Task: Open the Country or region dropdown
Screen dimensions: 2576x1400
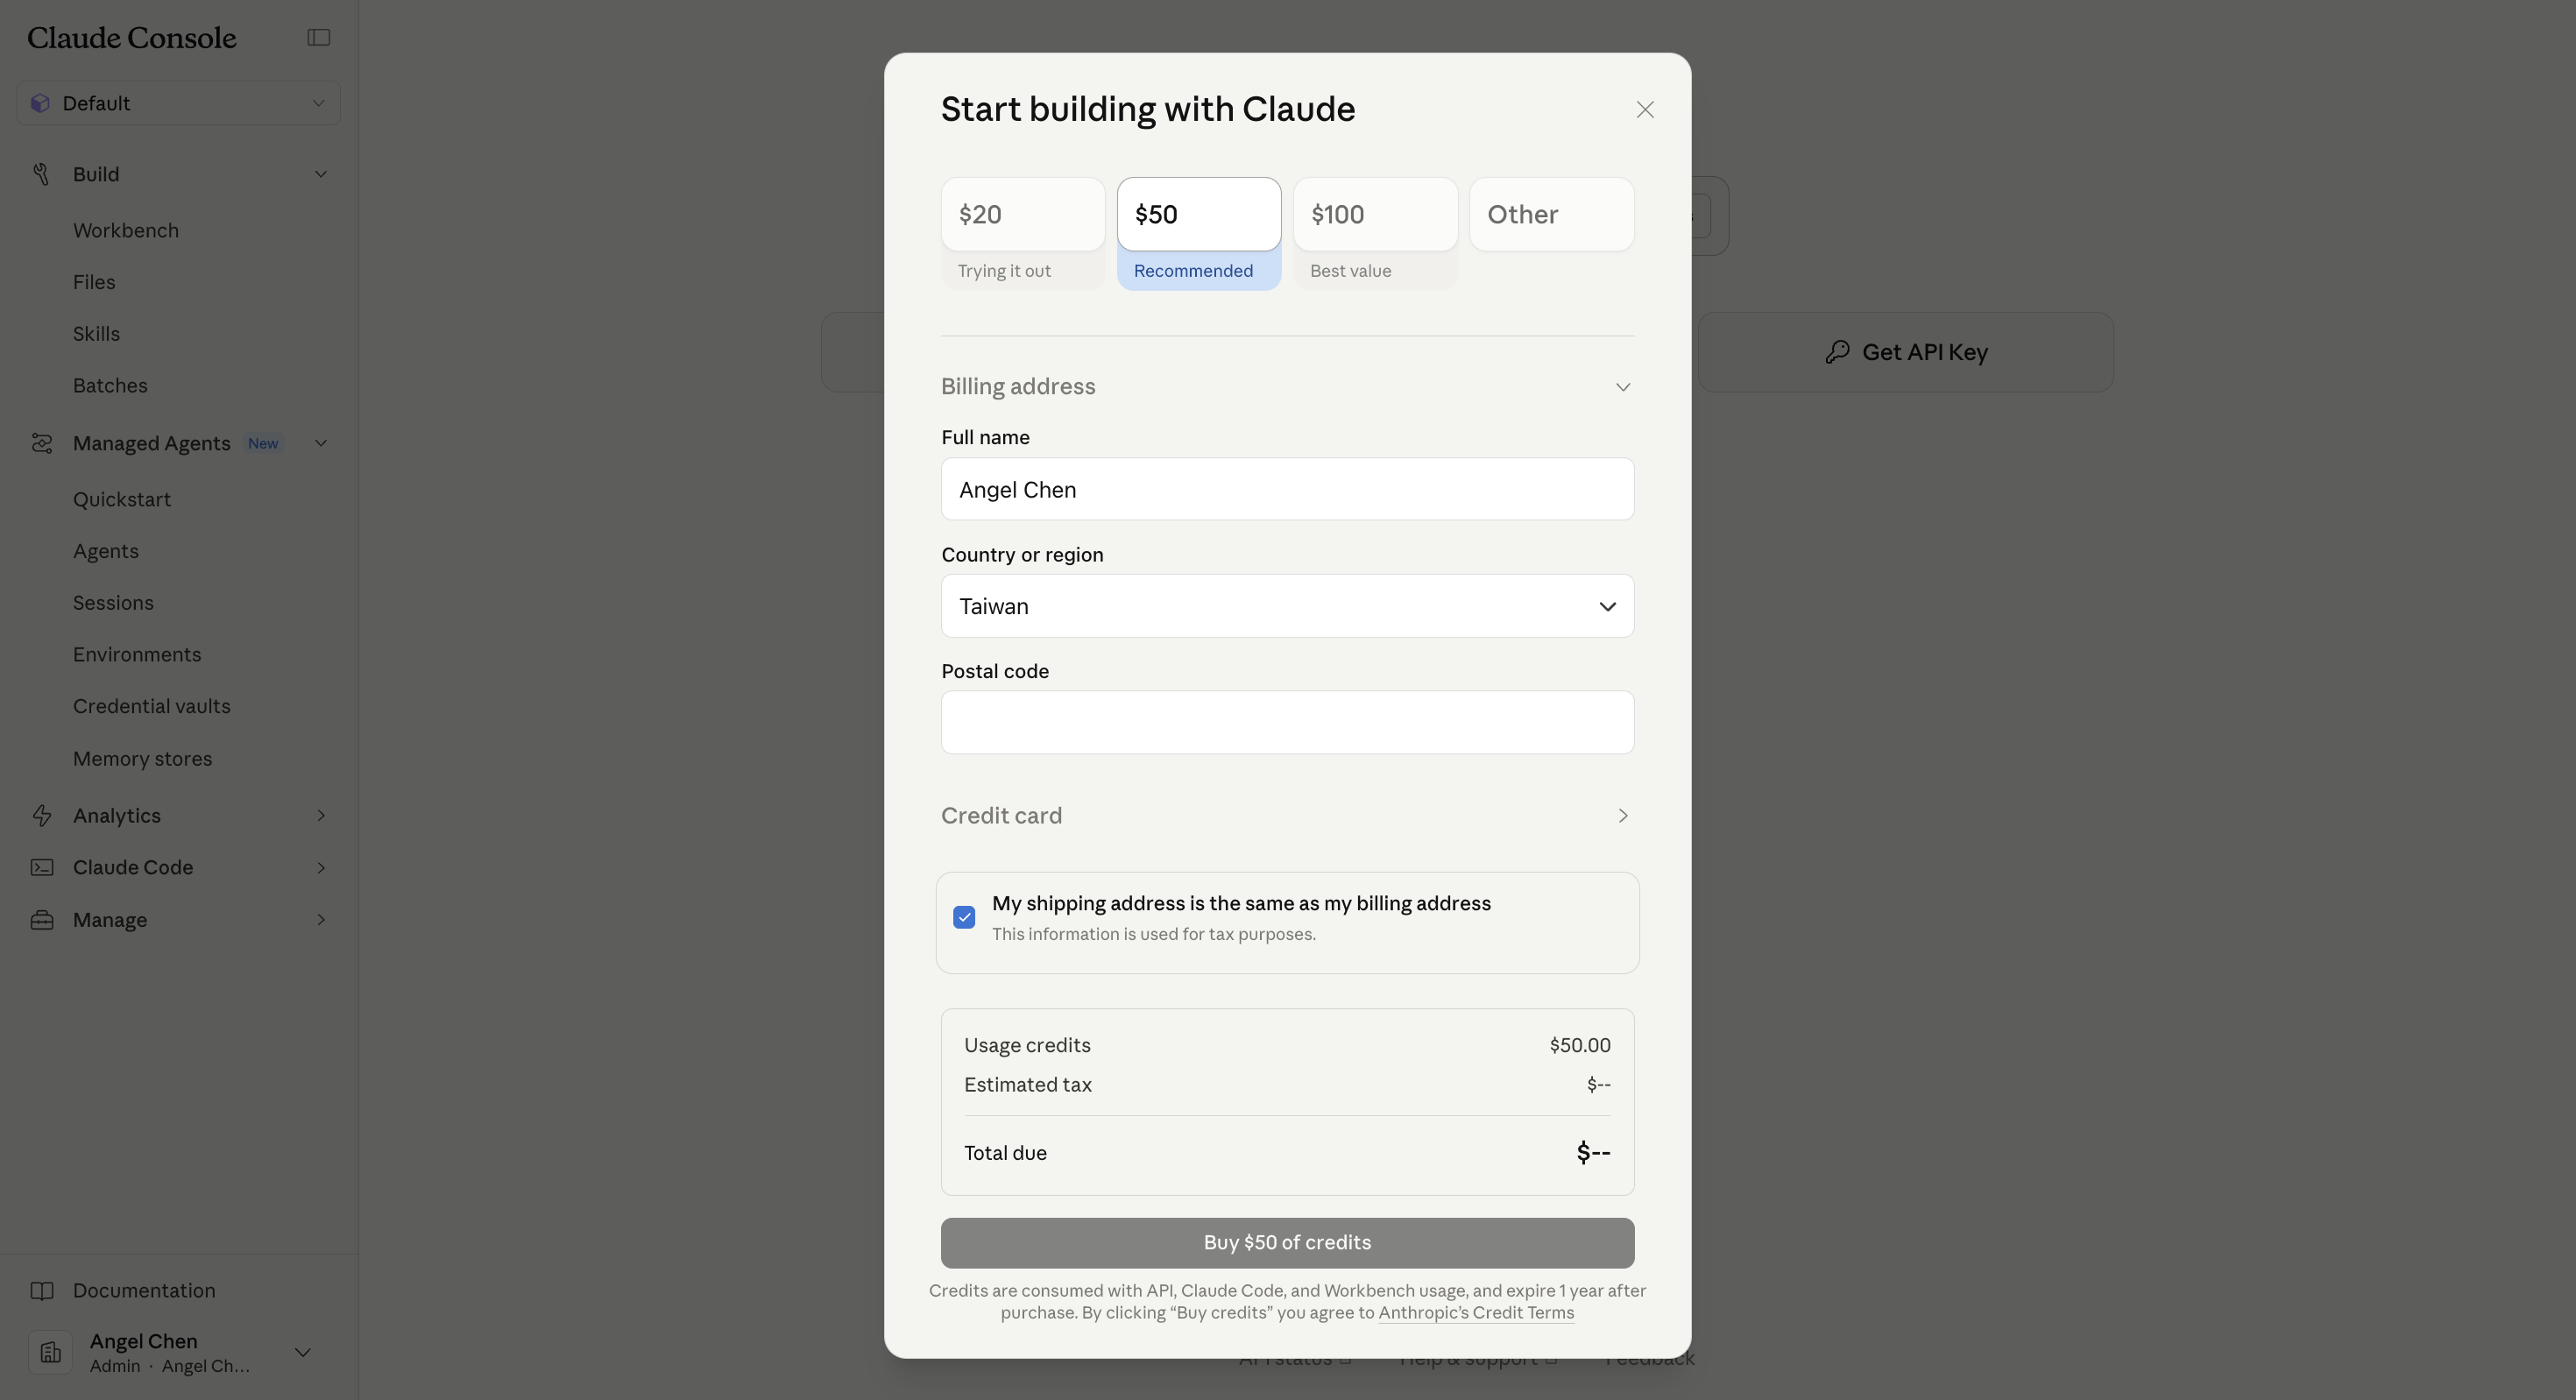Action: pos(1286,606)
